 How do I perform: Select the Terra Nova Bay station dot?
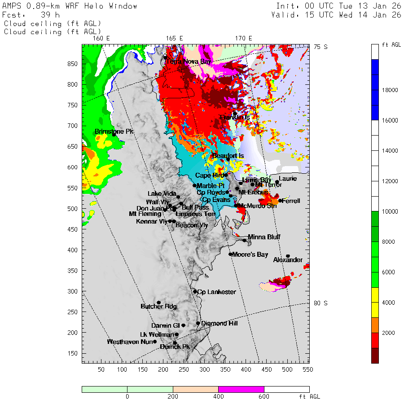point(165,57)
